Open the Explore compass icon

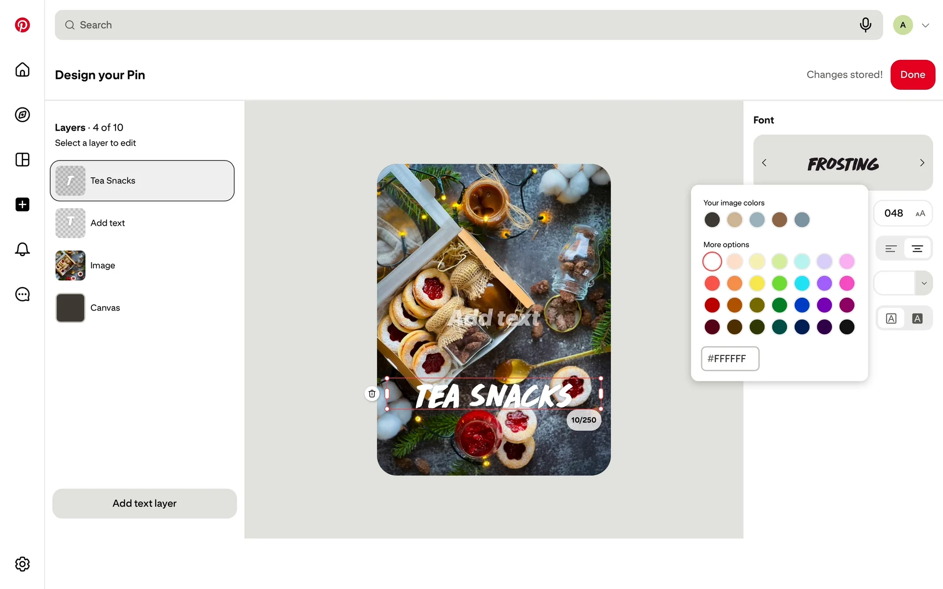coord(22,115)
